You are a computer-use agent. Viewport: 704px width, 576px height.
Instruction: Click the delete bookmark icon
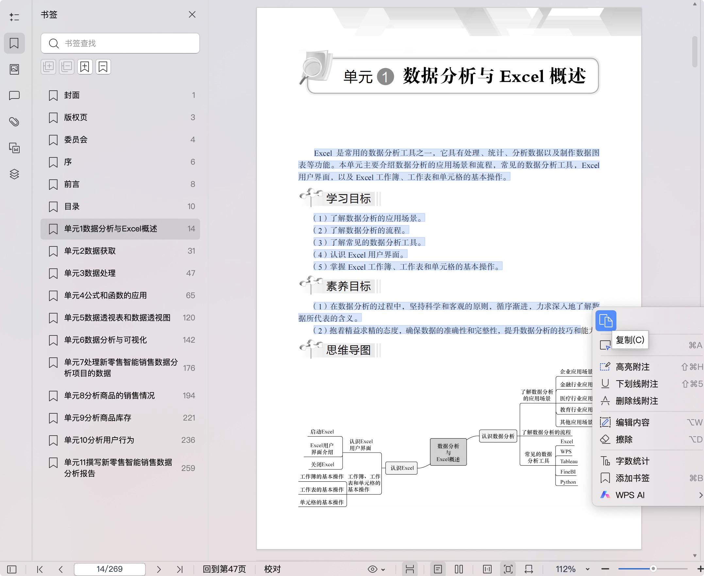pos(103,67)
